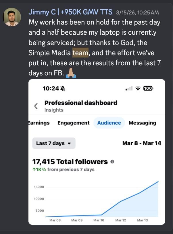173x234 pixels.
Task: Click the dropdown arrow in Last 7 days
Action: [69, 144]
